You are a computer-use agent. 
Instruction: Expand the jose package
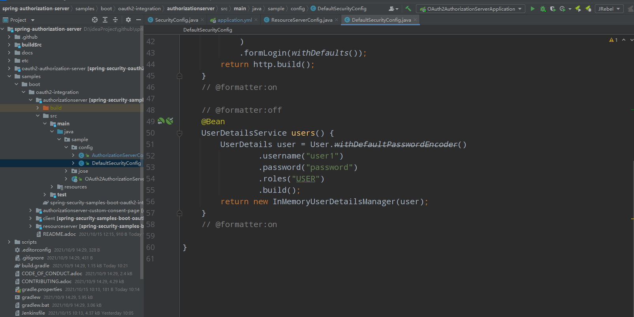point(66,171)
